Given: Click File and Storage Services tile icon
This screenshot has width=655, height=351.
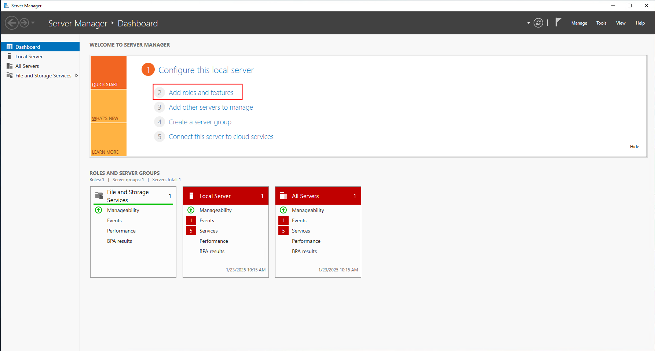Looking at the screenshot, I should [99, 195].
